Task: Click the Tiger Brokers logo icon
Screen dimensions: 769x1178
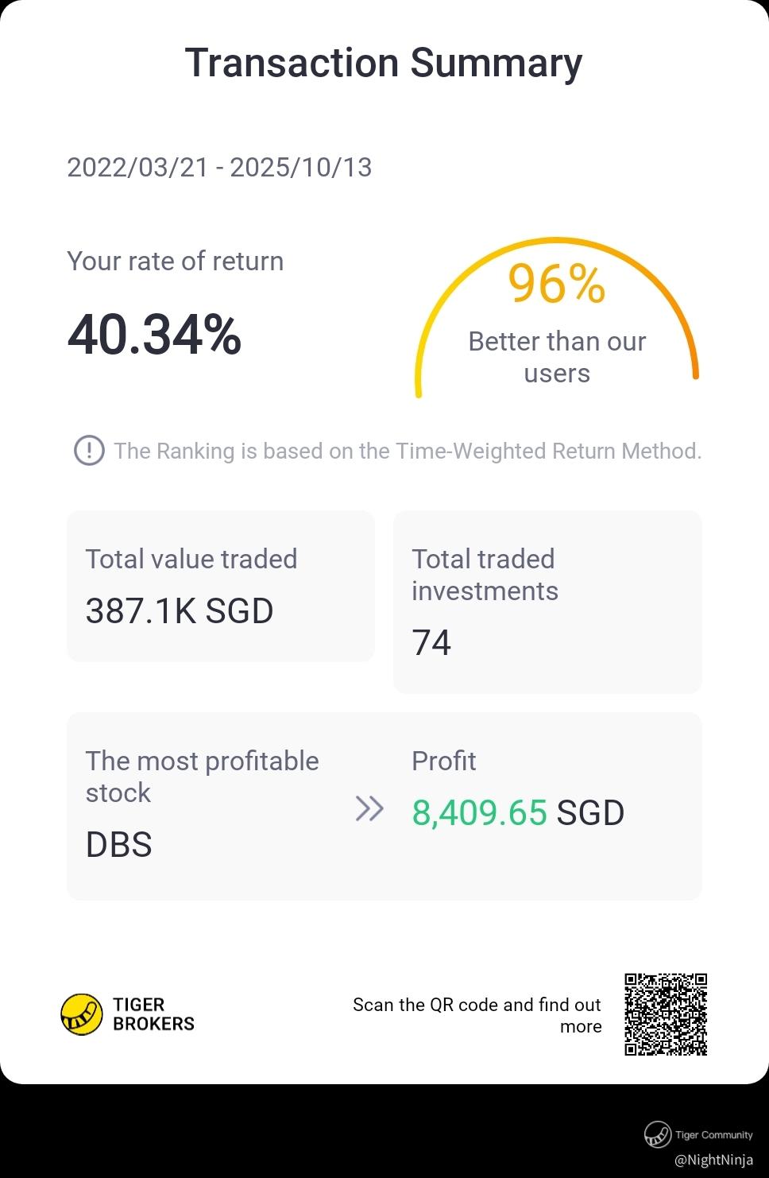Action: pyautogui.click(x=82, y=1014)
